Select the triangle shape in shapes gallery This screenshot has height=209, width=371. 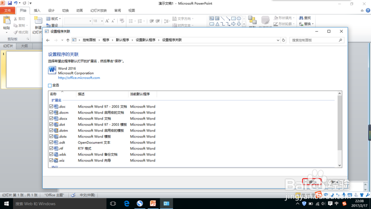point(217,24)
